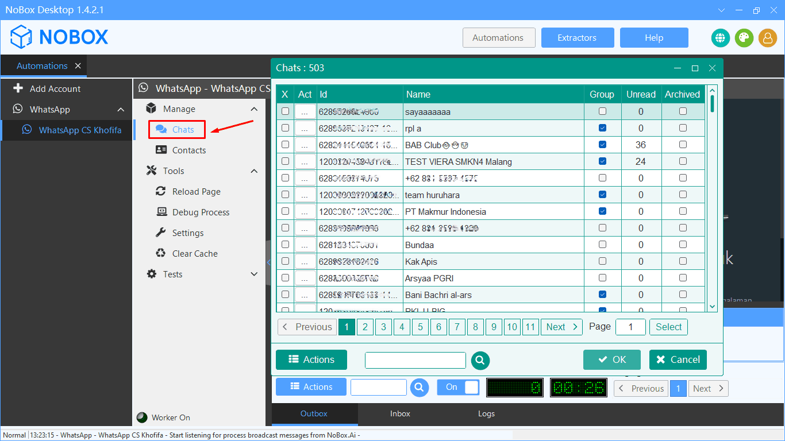
Task: Open the Logs tab
Action: [x=486, y=413]
